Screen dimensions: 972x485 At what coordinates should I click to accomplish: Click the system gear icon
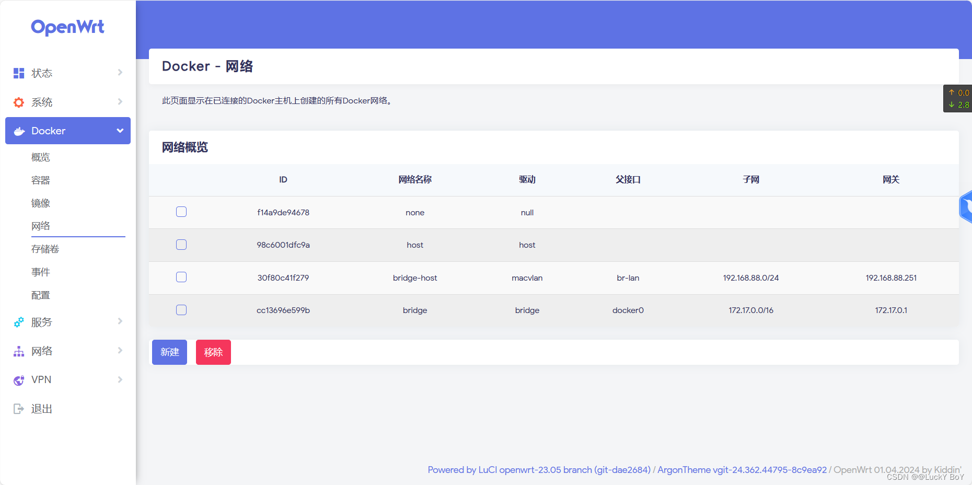click(x=19, y=102)
